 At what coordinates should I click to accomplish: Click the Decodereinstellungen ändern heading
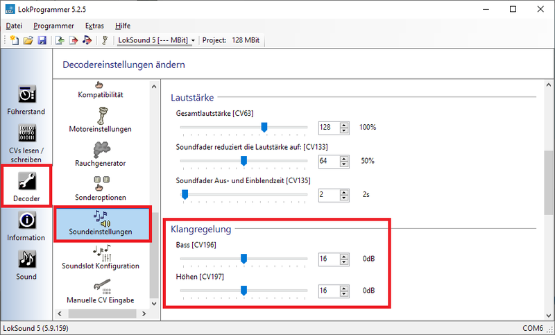click(124, 65)
